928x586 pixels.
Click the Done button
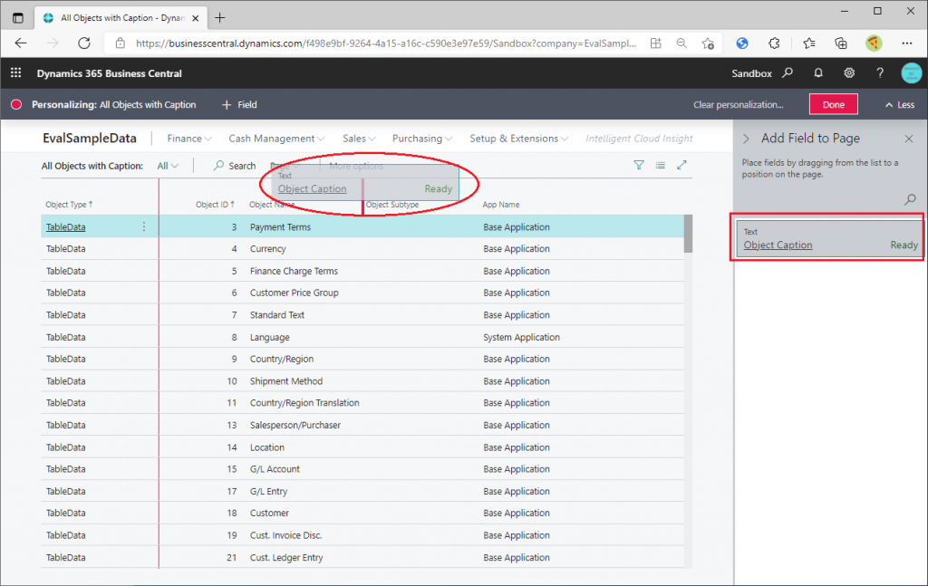[833, 104]
